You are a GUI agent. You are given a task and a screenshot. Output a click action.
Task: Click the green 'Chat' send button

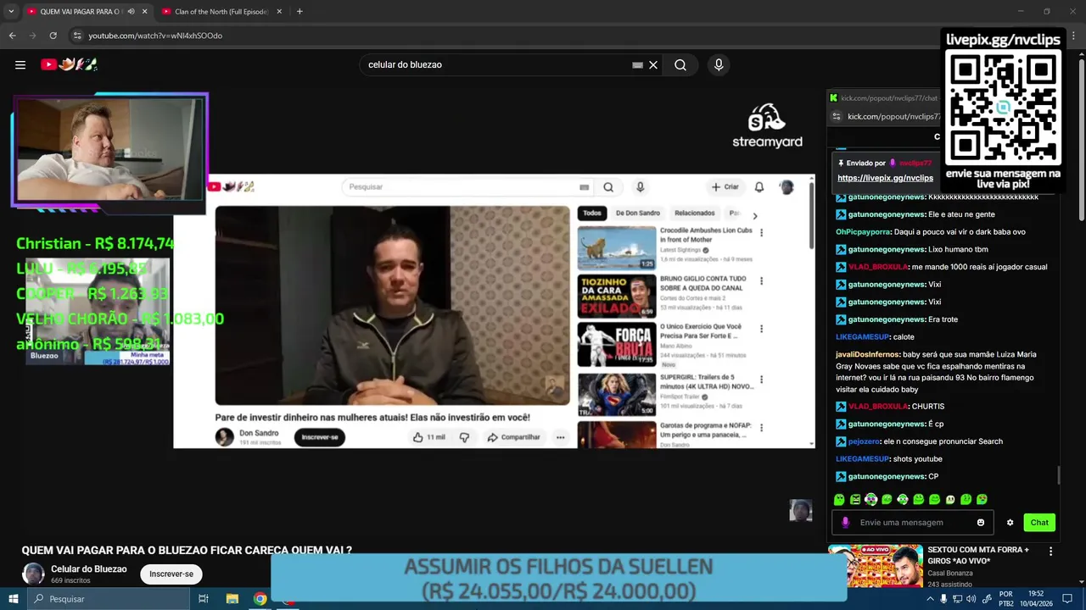pos(1039,523)
